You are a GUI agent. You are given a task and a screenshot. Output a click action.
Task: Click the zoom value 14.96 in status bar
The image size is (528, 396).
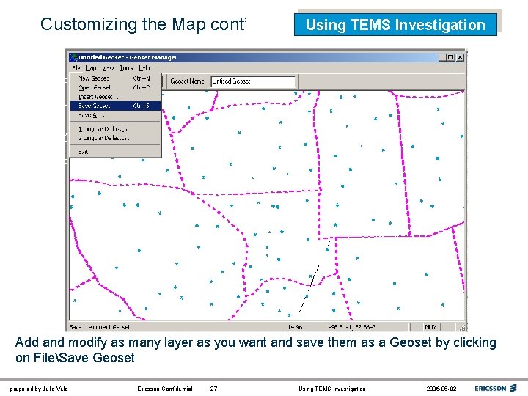(x=306, y=327)
